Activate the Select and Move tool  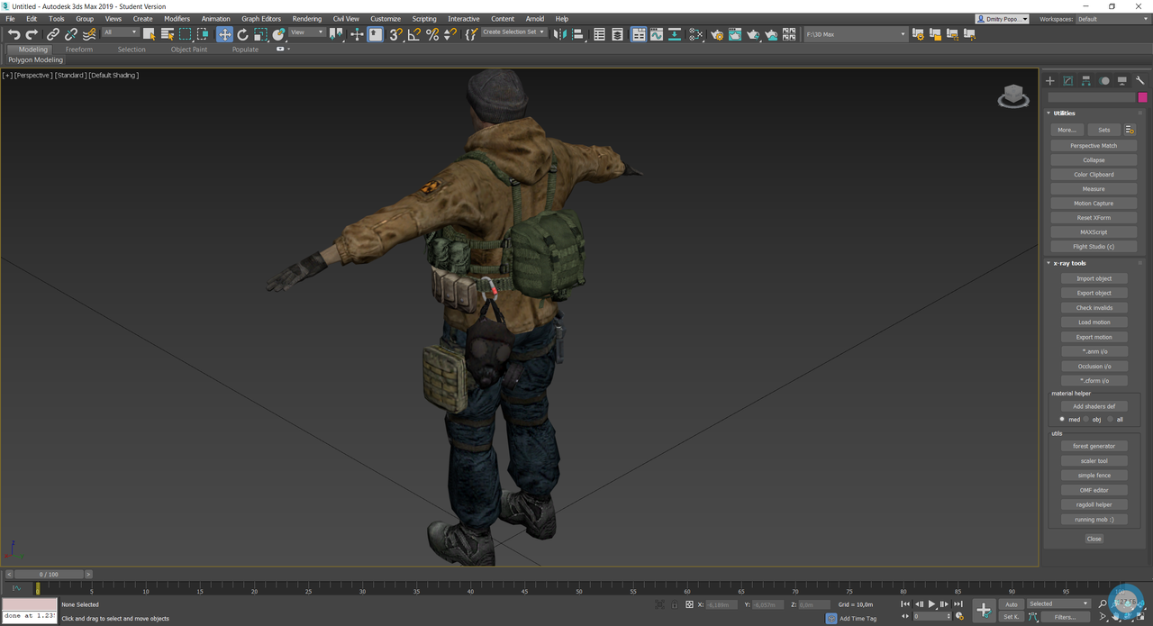click(224, 34)
